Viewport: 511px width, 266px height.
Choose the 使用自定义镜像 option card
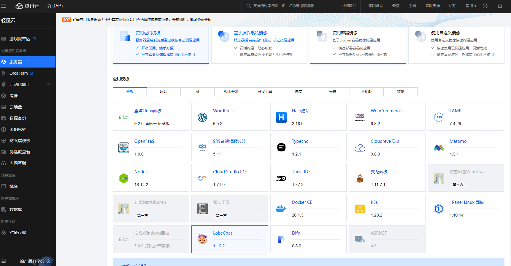point(456,45)
